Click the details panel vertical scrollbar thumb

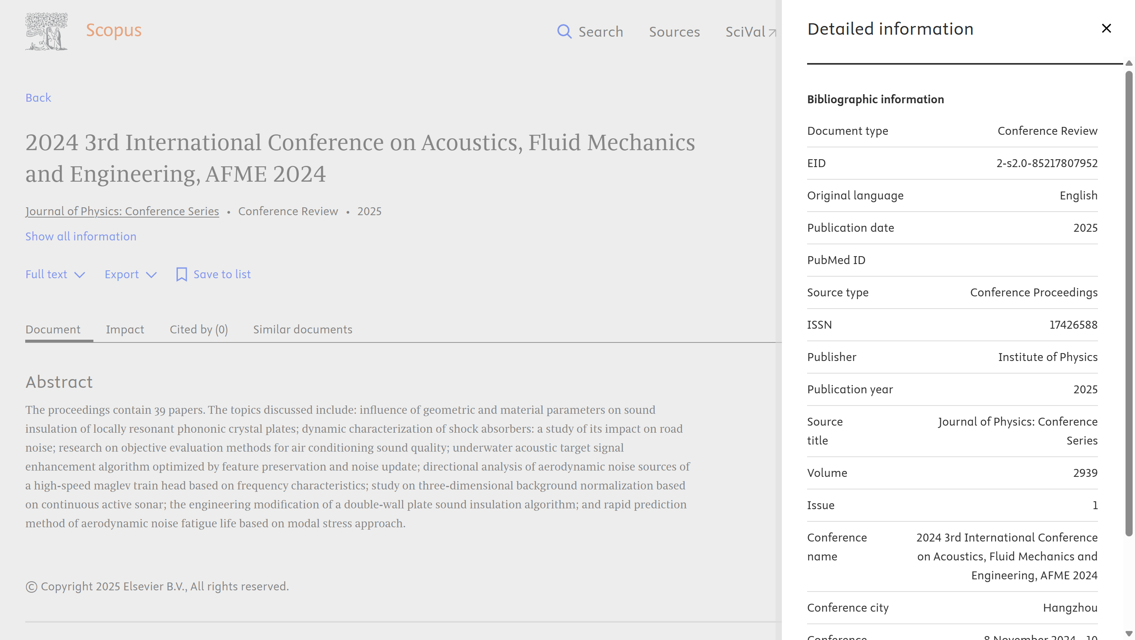(1128, 304)
